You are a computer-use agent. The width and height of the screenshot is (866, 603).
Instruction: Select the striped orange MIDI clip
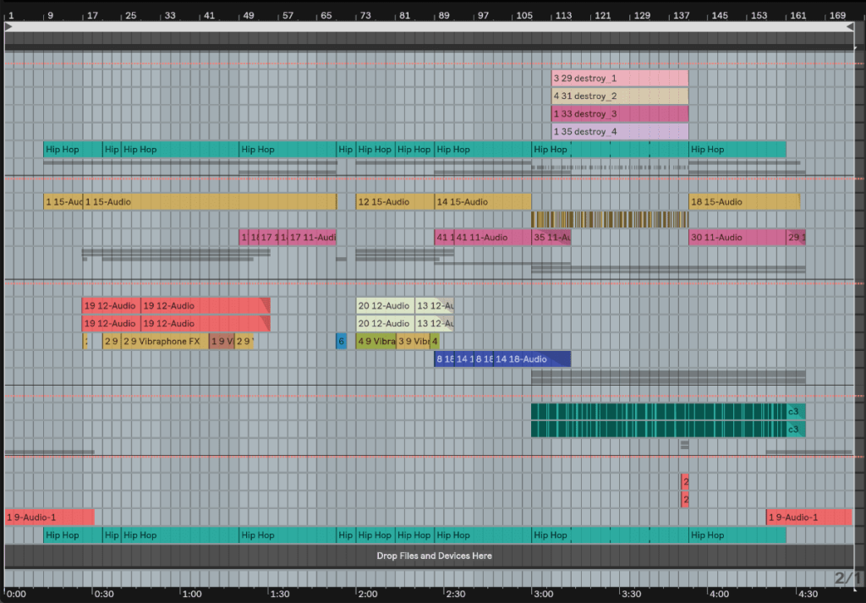[609, 220]
